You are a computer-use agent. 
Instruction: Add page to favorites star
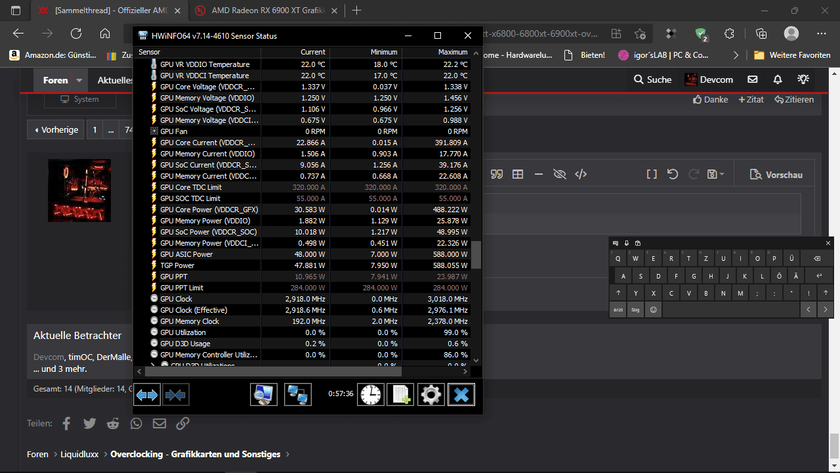[x=640, y=34]
